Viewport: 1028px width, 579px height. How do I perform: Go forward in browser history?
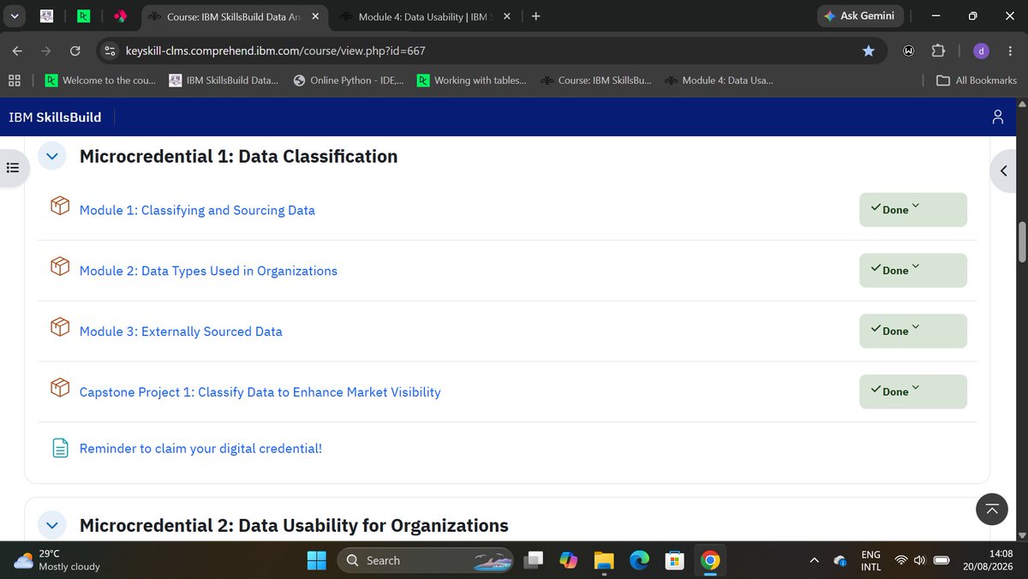point(45,51)
